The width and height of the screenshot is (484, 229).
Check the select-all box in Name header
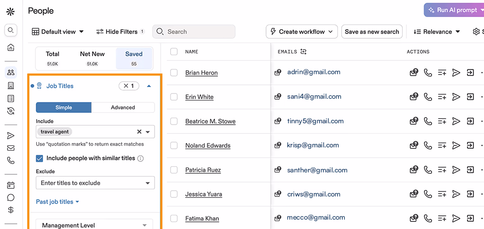[x=174, y=51]
